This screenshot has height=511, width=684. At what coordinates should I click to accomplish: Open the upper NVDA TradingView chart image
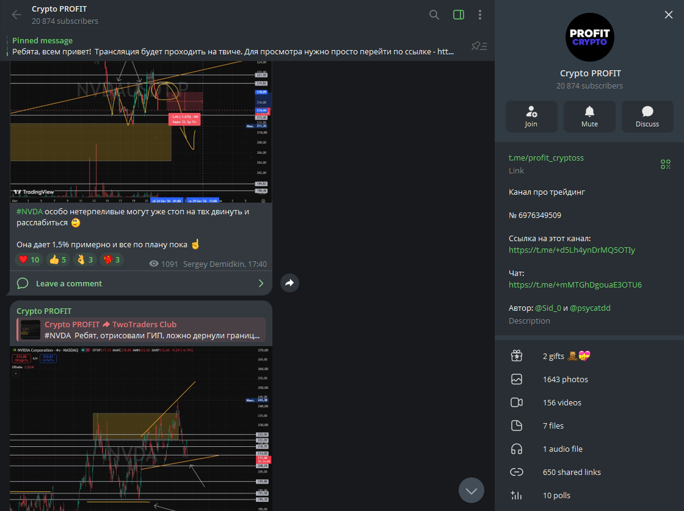[x=141, y=132]
